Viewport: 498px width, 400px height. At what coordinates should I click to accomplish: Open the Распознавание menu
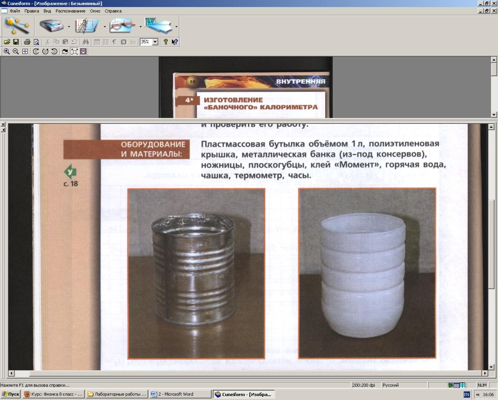coord(71,11)
